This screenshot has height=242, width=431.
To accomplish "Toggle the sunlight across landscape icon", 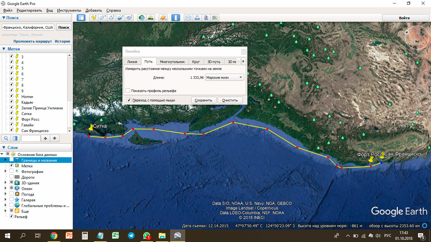I will pos(151,18).
